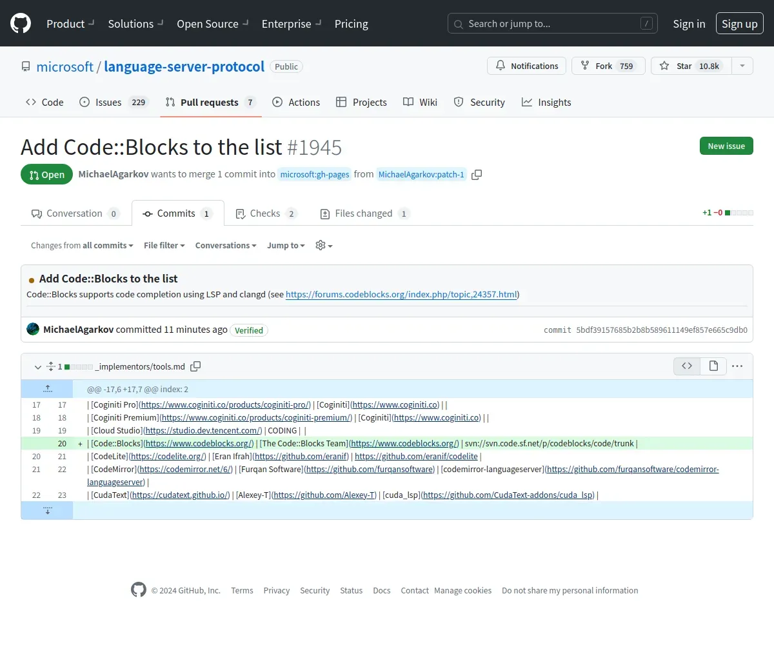Click footer Contact link
The image size is (774, 645).
[415, 590]
